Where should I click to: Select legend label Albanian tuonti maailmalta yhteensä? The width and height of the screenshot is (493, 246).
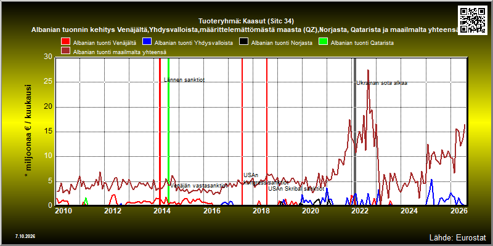[120, 52]
